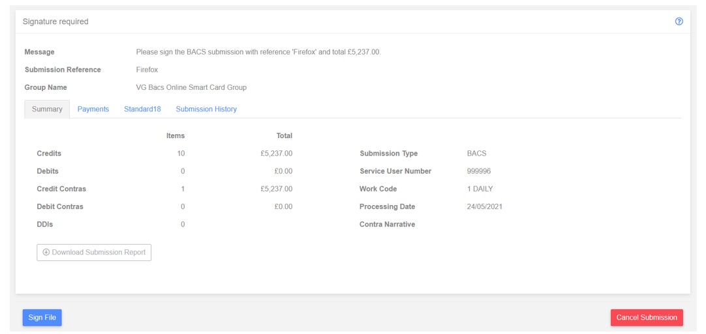Click the Signature required panel header

[x=352, y=21]
